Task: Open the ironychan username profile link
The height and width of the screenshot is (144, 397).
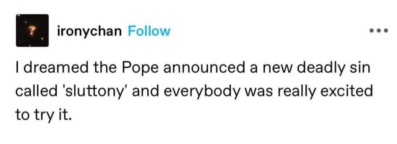Action: 90,31
